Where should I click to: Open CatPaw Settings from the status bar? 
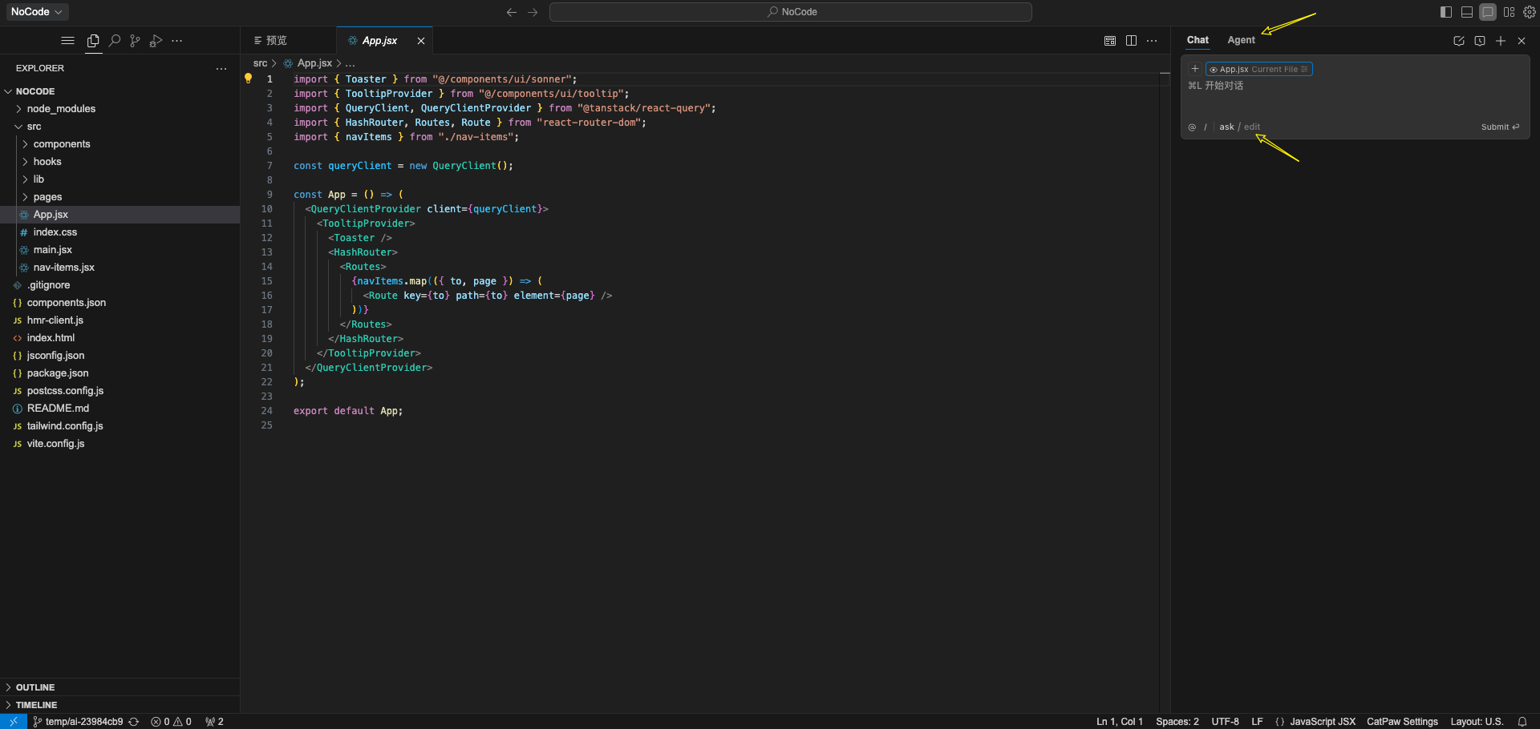tap(1402, 721)
